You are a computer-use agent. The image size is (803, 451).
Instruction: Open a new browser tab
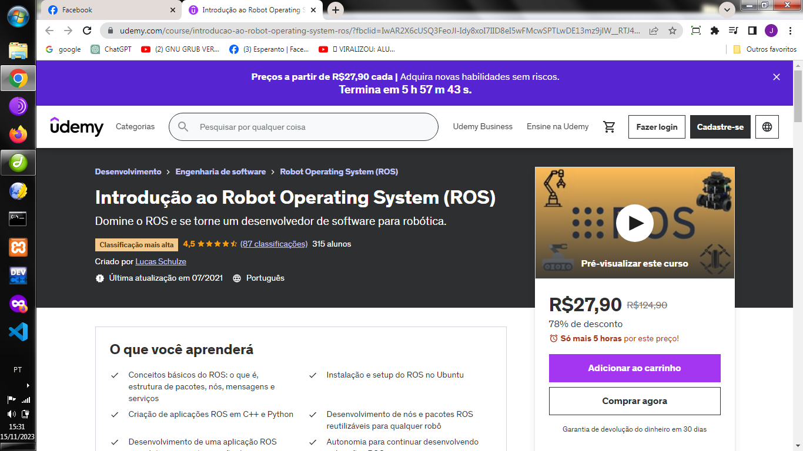point(336,10)
